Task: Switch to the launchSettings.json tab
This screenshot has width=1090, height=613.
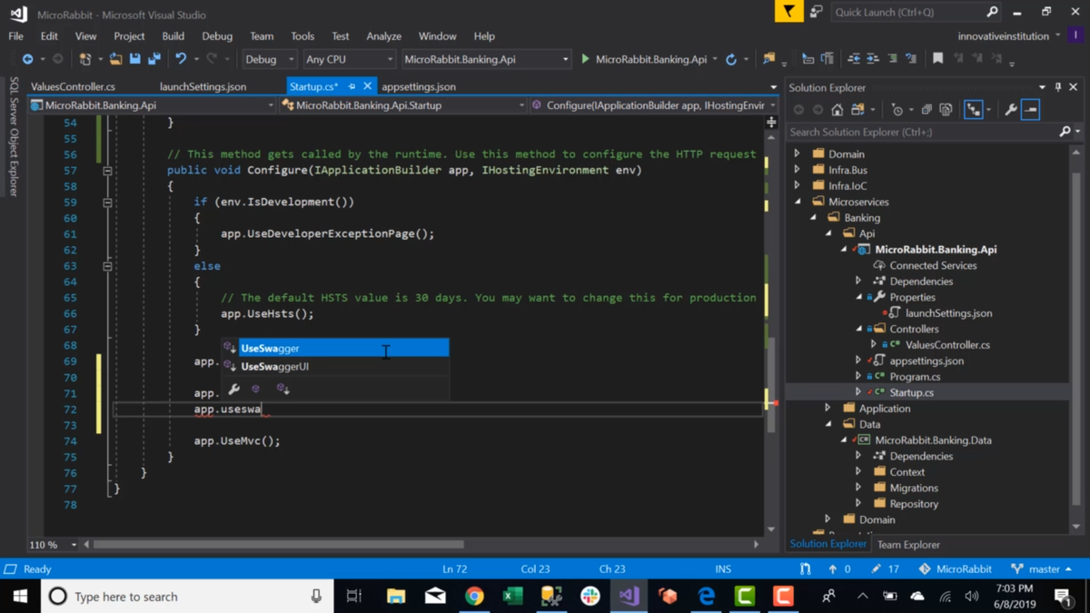Action: tap(203, 86)
